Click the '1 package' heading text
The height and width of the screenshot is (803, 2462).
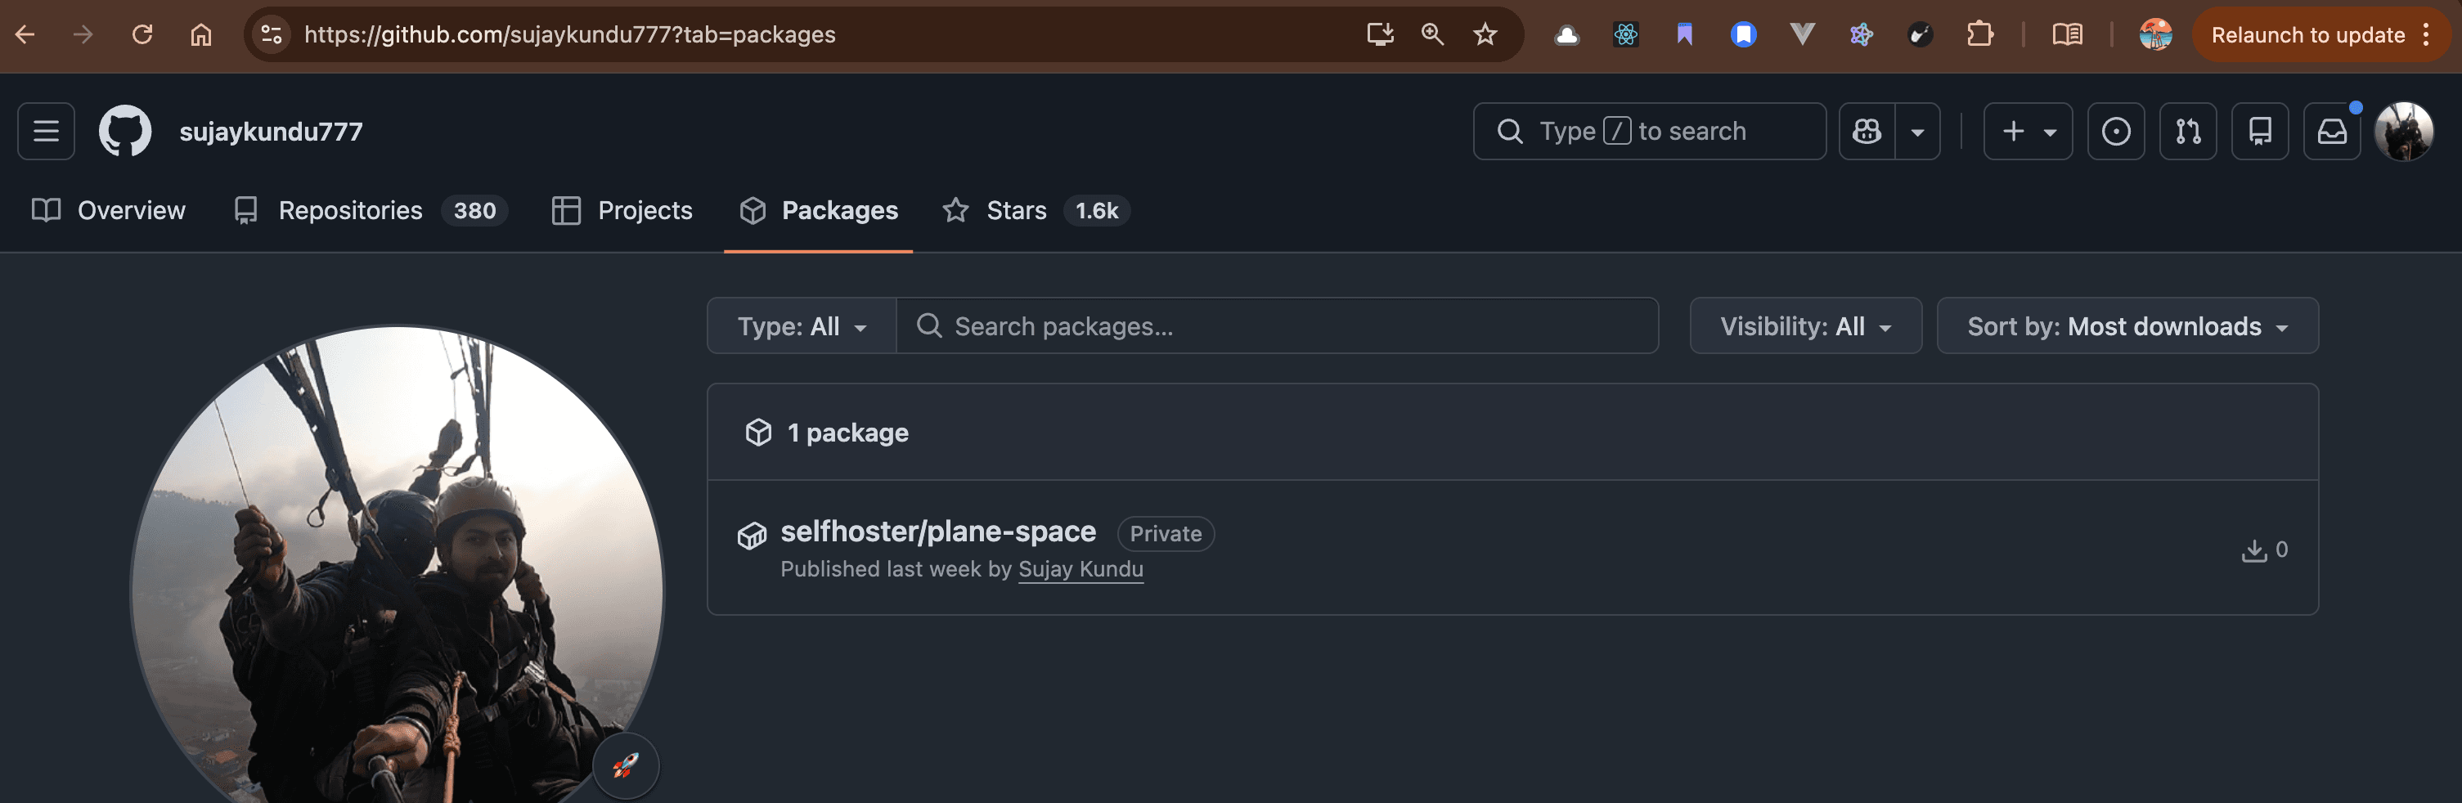[x=847, y=433]
